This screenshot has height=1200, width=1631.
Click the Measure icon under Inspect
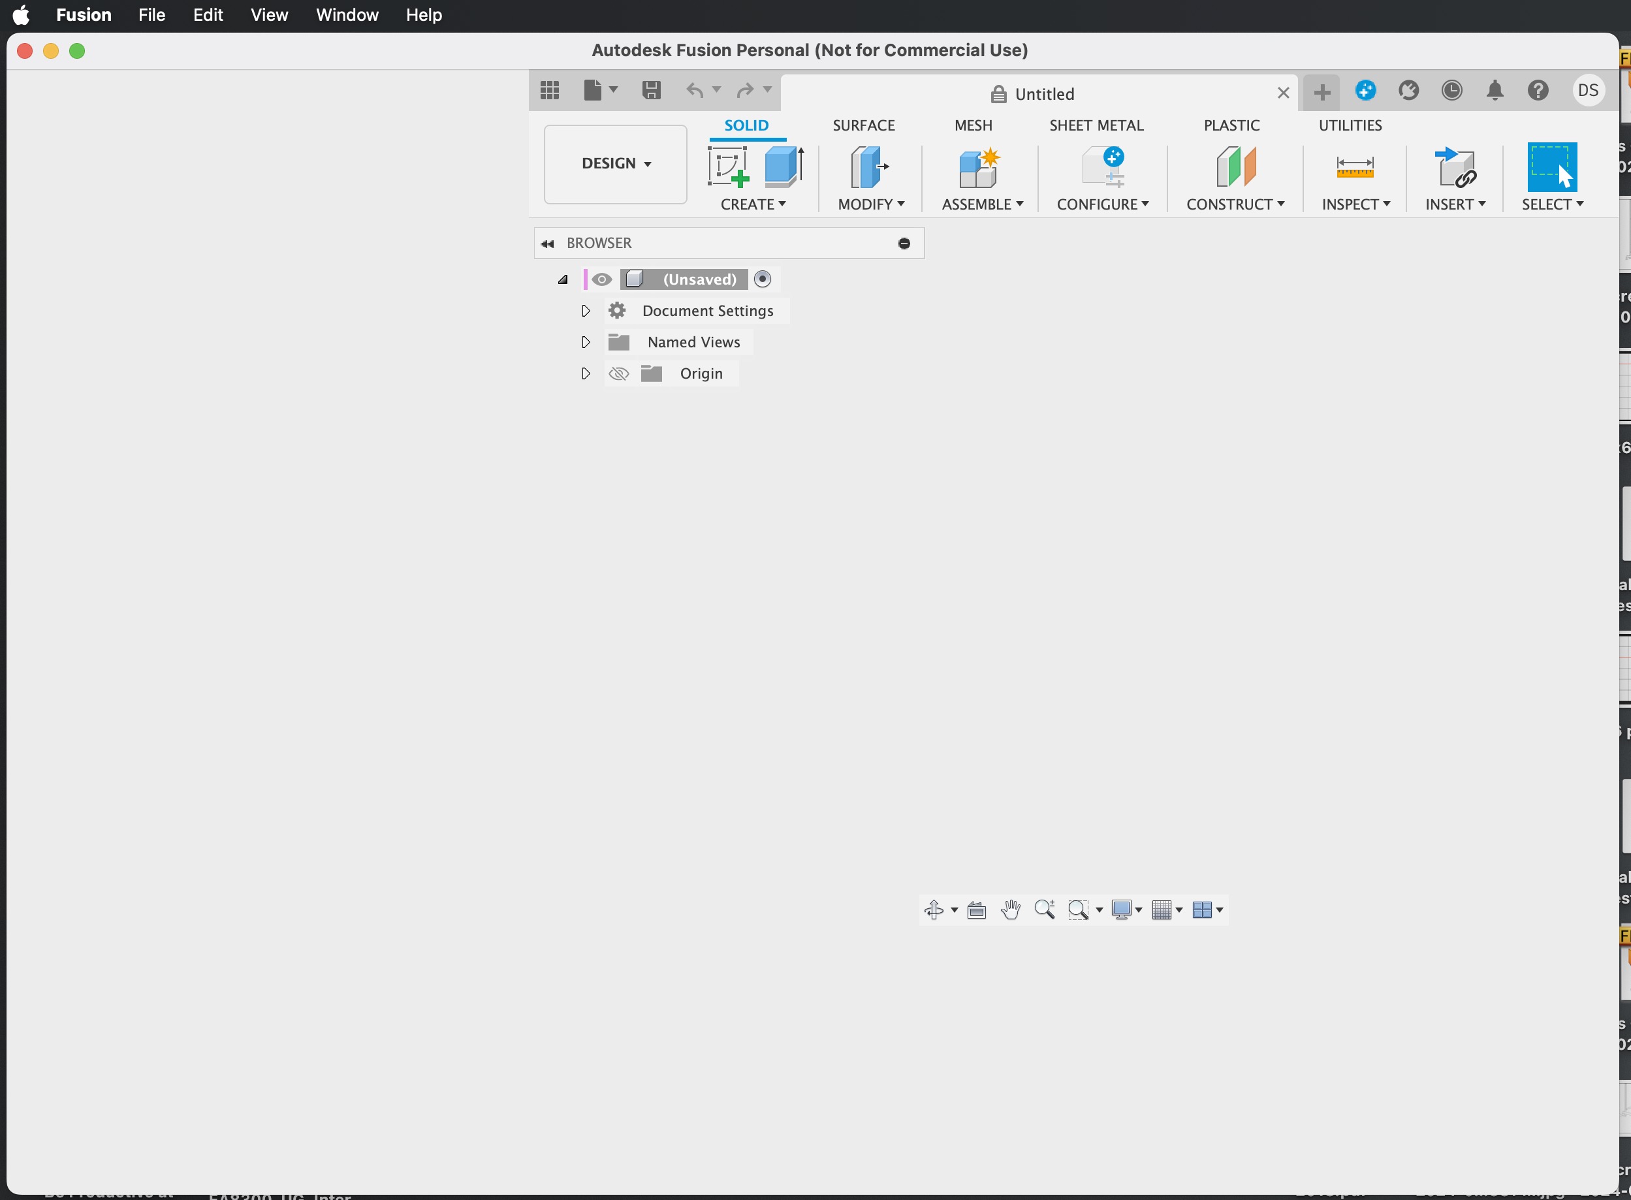(1354, 168)
